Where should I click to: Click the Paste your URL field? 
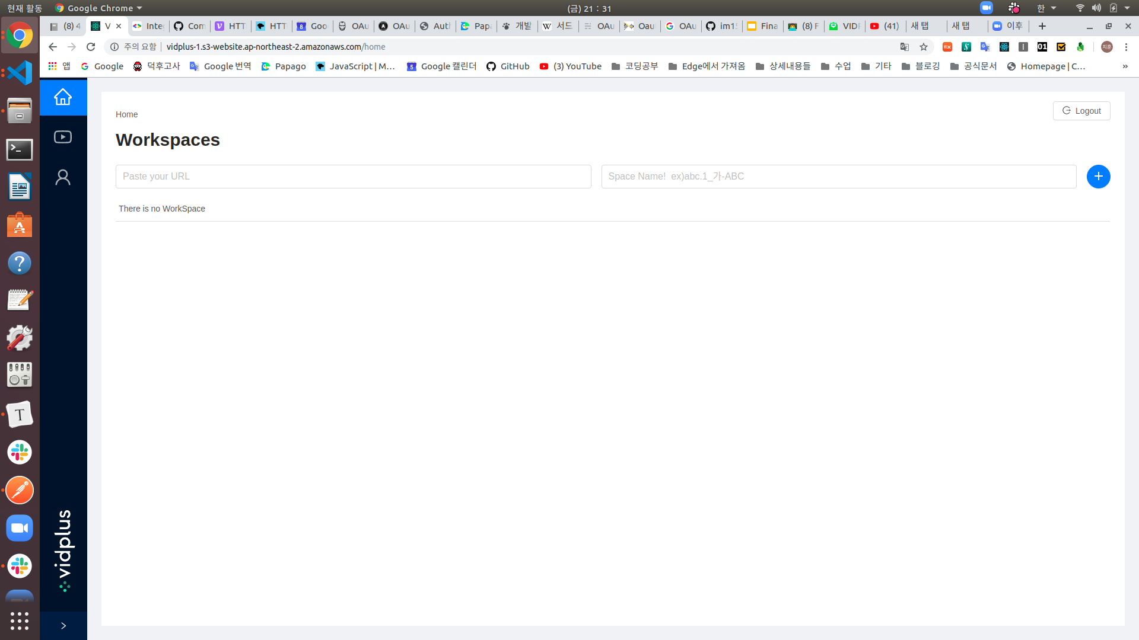353,177
